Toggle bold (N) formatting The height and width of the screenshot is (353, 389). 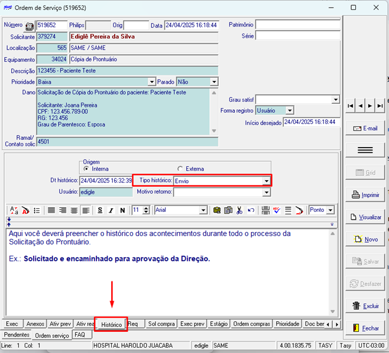tap(122, 211)
